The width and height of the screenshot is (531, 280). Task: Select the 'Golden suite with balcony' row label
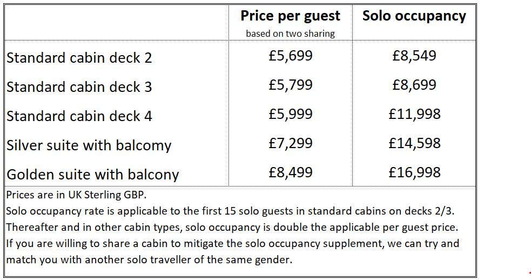(x=92, y=175)
